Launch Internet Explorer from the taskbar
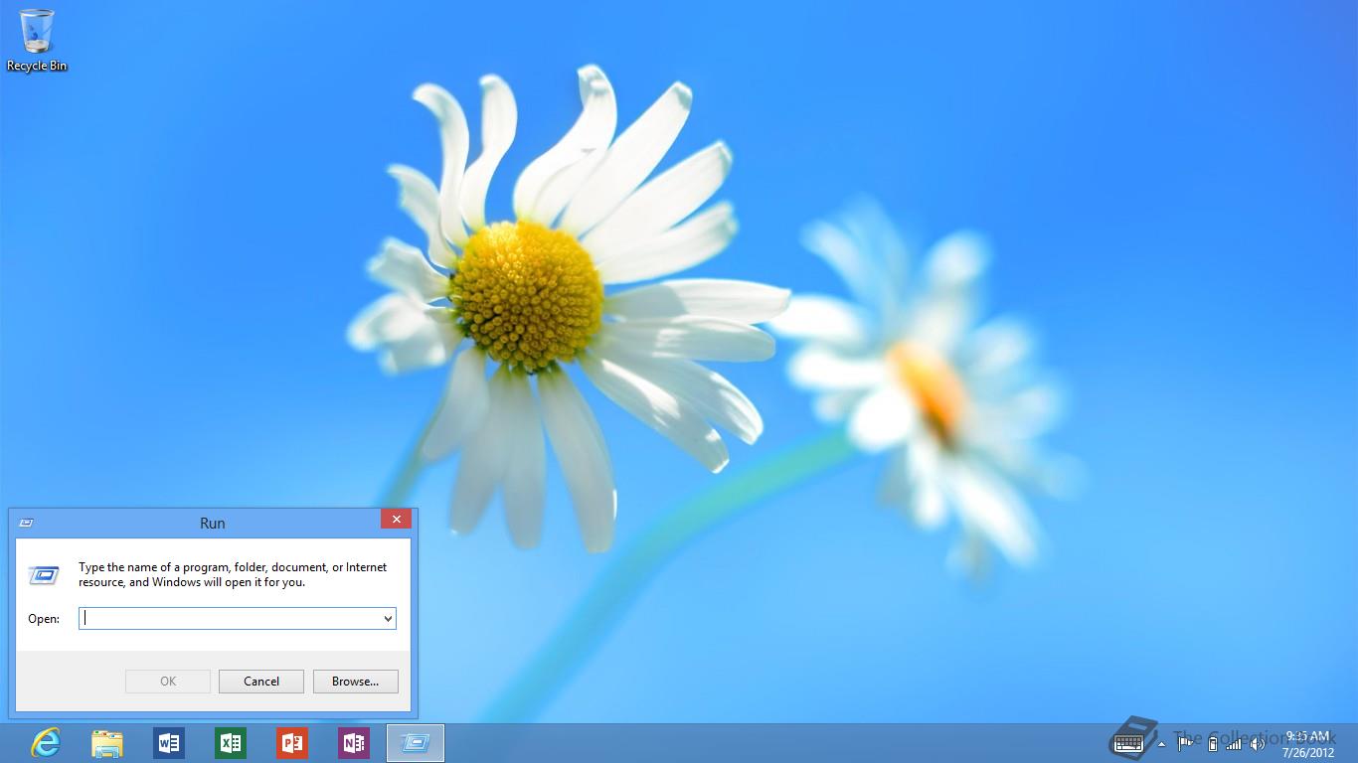 coord(46,742)
